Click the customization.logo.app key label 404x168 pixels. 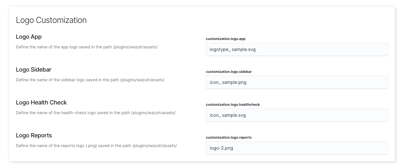[x=226, y=39]
